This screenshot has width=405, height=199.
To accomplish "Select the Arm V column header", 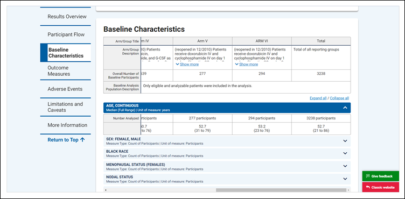I will point(202,41).
